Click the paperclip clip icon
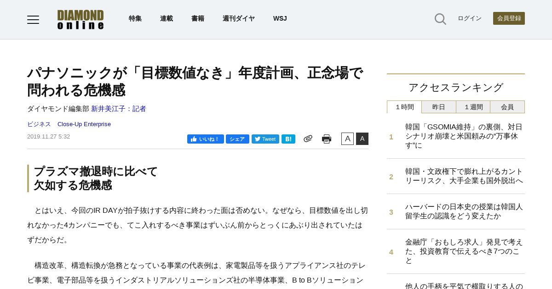The height and width of the screenshot is (289, 552). pyautogui.click(x=308, y=139)
